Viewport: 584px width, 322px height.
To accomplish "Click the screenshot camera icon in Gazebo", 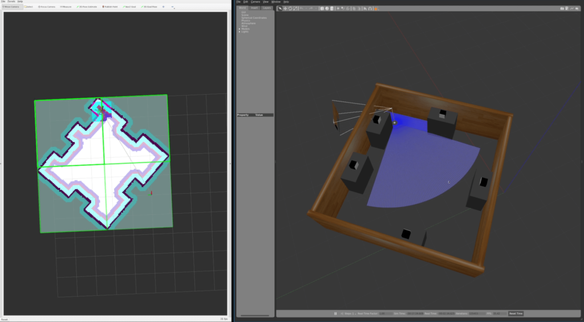I will (x=562, y=9).
